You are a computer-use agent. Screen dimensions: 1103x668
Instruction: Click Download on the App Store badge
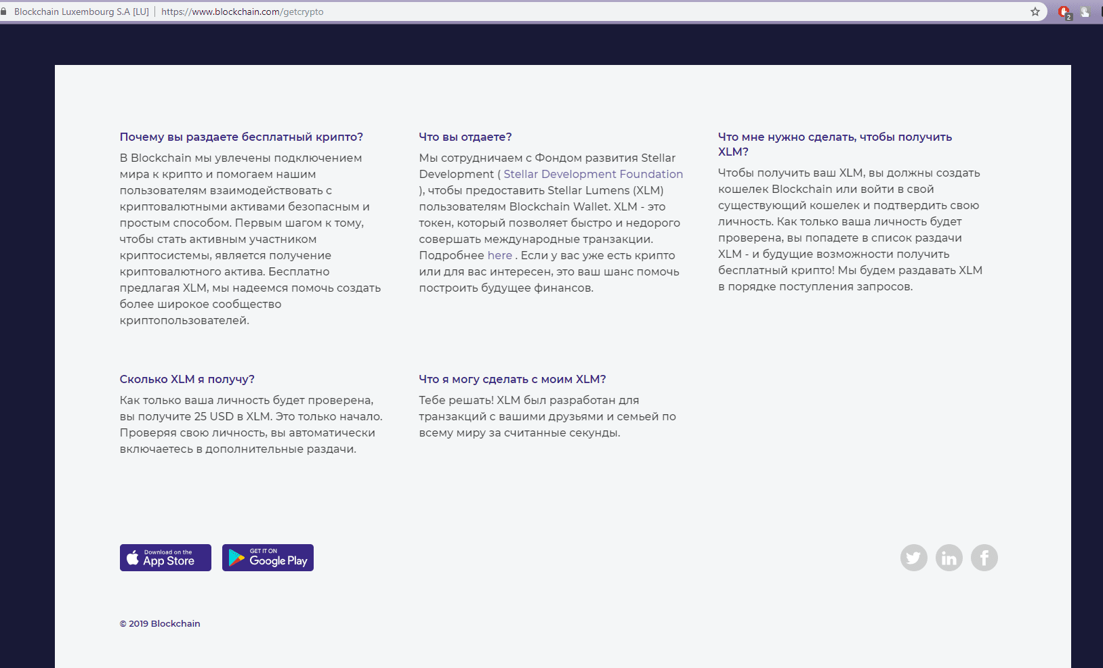165,558
